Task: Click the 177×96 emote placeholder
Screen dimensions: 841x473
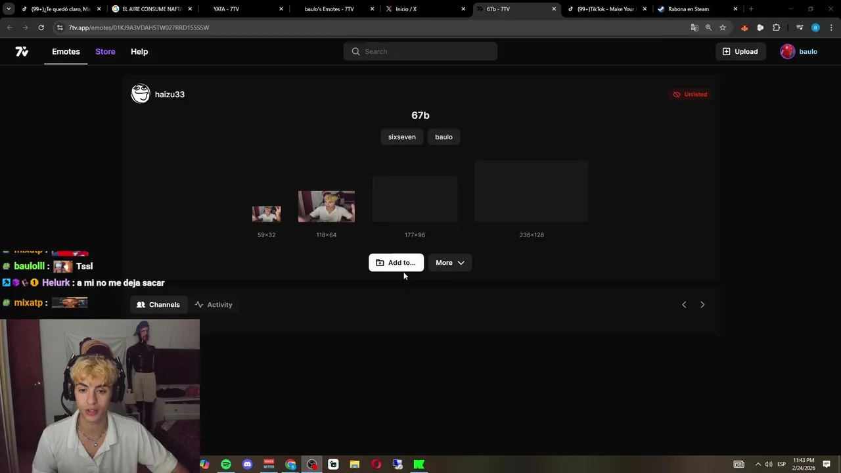Action: point(415,198)
